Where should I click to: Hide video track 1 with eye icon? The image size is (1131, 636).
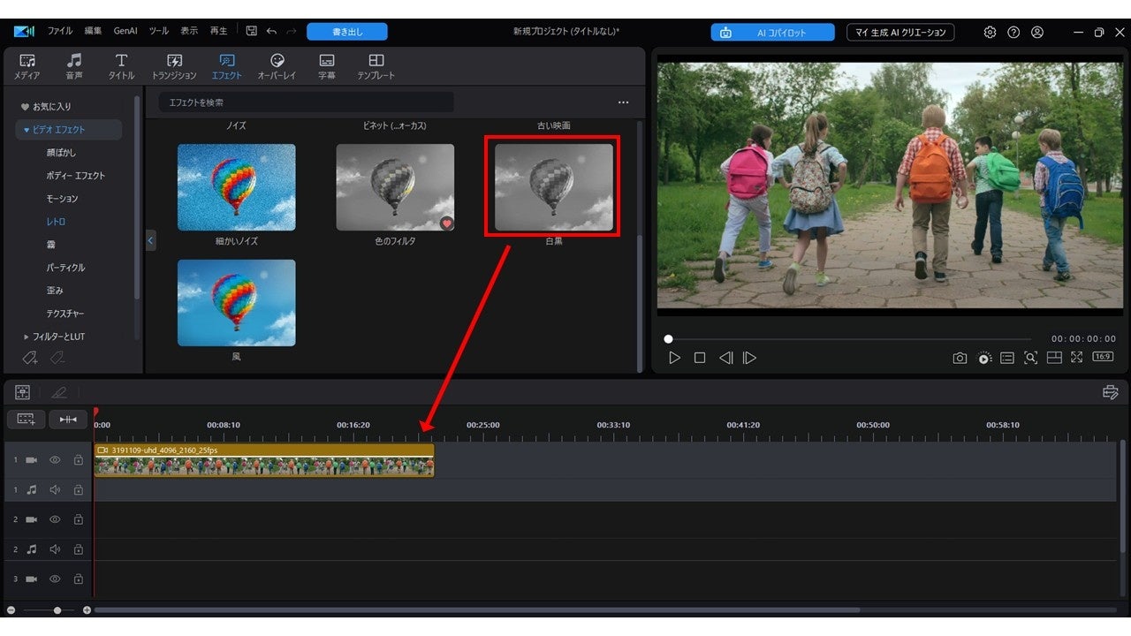pyautogui.click(x=55, y=460)
